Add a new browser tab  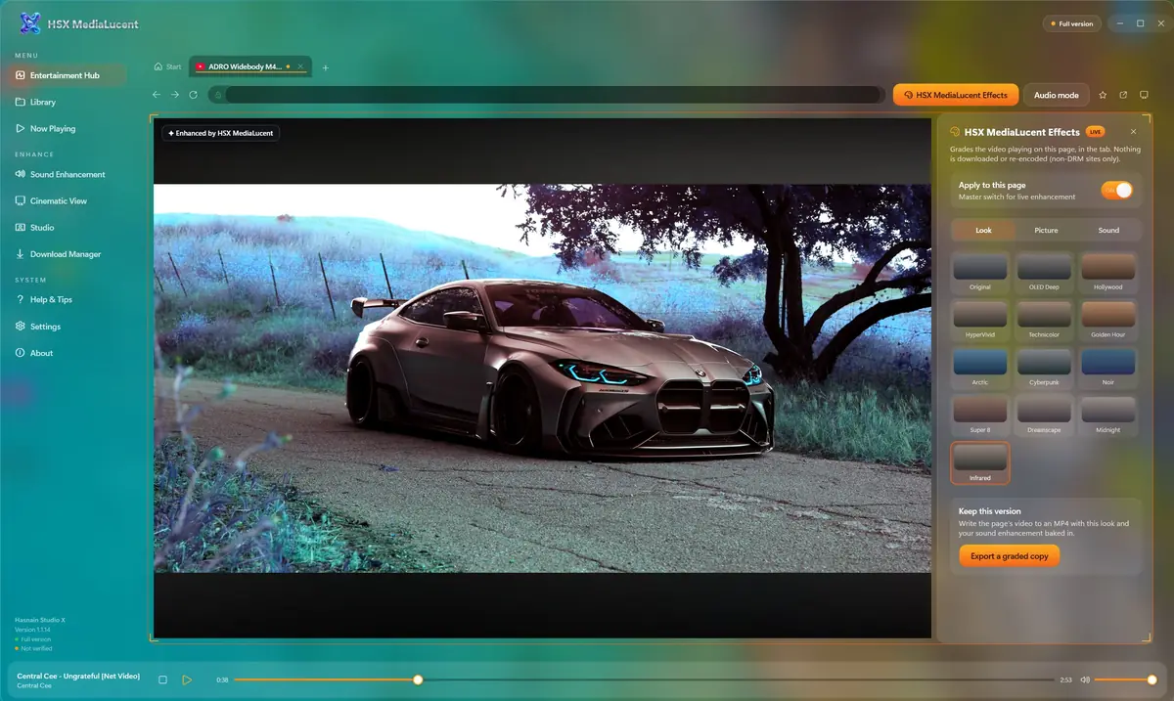tap(326, 67)
